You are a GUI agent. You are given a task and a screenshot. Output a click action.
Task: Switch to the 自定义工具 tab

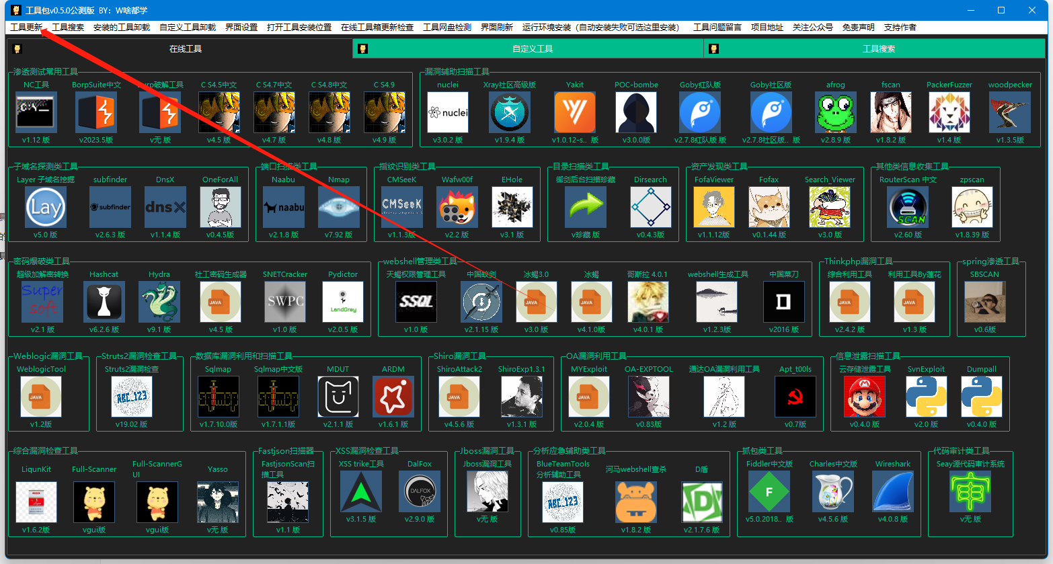(528, 48)
